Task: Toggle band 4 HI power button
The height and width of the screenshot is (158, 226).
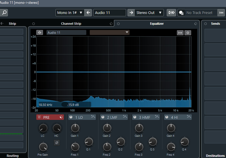Action: tap(167, 117)
